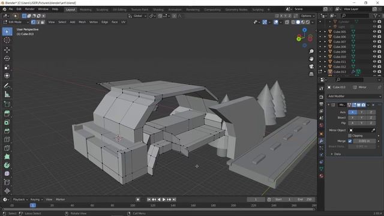This screenshot has height=216, width=384.
Task: Open the Active Tool settings tab icon
Action: coord(322,88)
